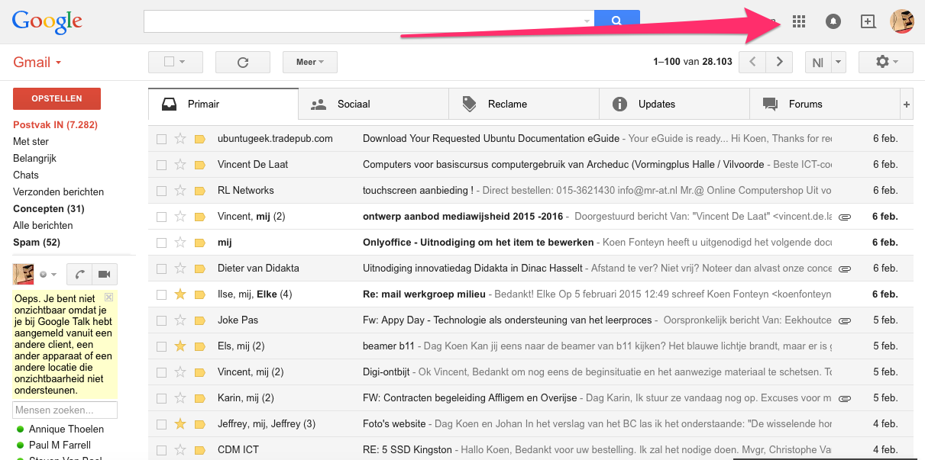Image resolution: width=925 pixels, height=460 pixels.
Task: Unstar the Jeffrey, mij, Jeffrey message
Action: pyautogui.click(x=180, y=423)
